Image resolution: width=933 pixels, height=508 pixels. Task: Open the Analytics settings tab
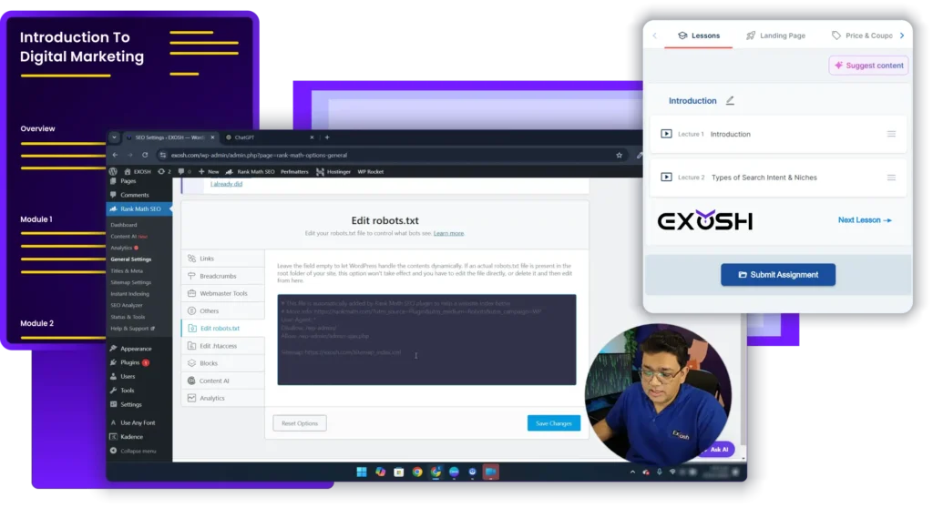223,398
